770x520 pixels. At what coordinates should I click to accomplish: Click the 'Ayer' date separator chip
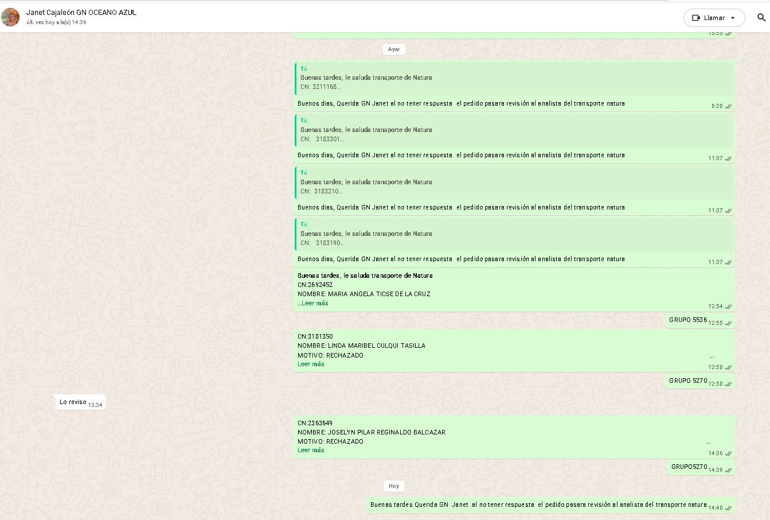click(x=394, y=49)
